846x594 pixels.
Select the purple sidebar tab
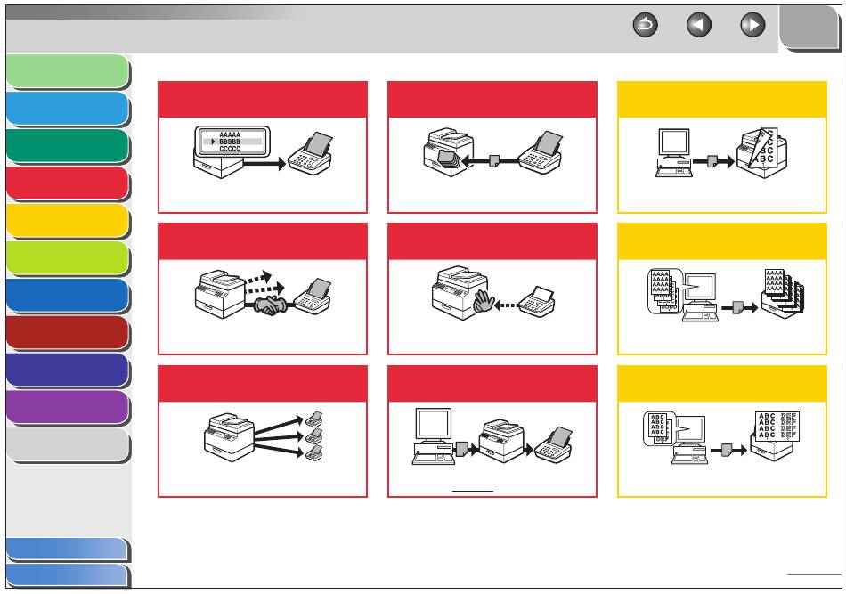tap(68, 407)
